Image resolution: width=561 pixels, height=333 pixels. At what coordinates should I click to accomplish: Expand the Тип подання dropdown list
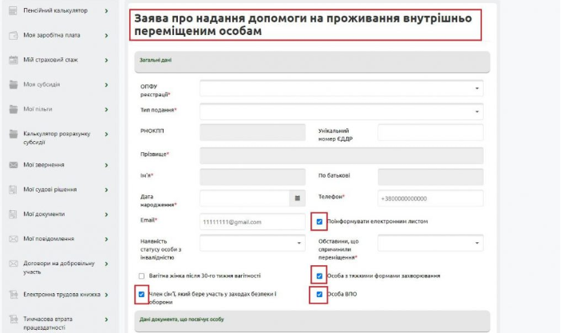pyautogui.click(x=341, y=111)
